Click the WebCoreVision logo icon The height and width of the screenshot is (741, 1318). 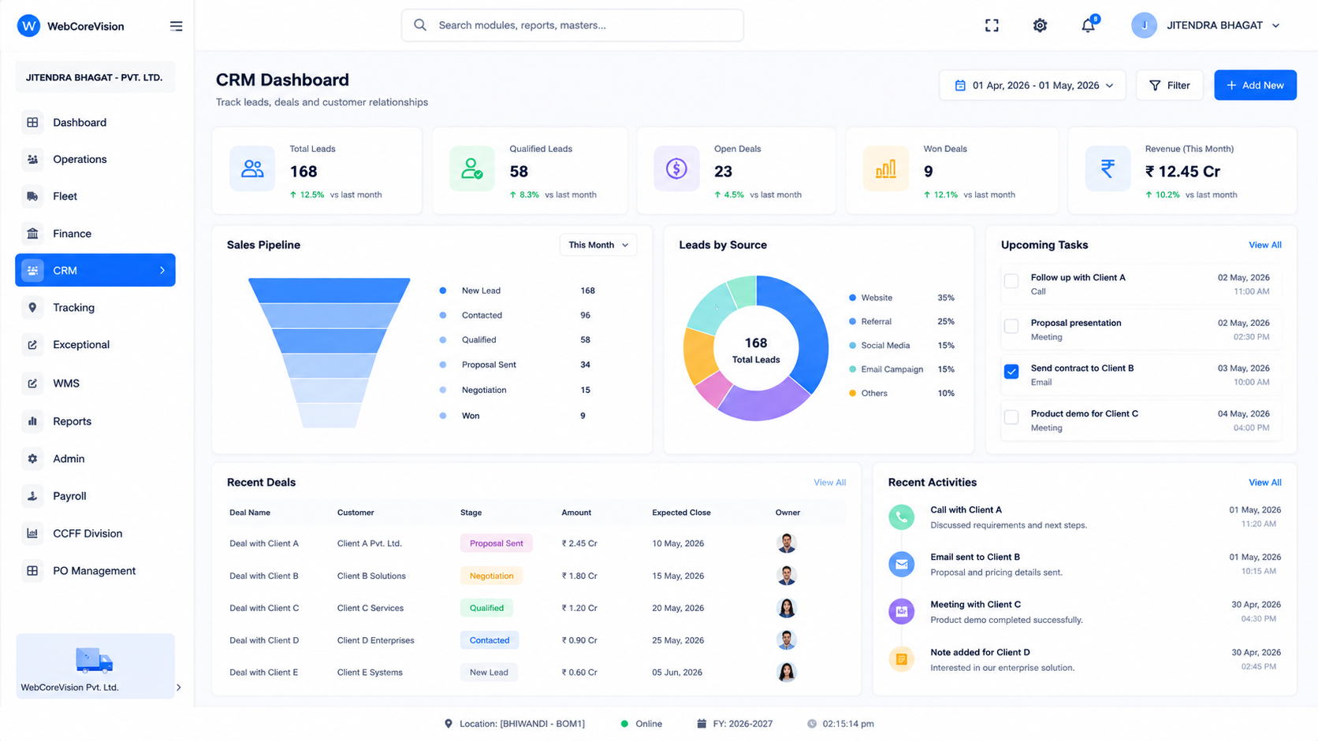(x=28, y=26)
